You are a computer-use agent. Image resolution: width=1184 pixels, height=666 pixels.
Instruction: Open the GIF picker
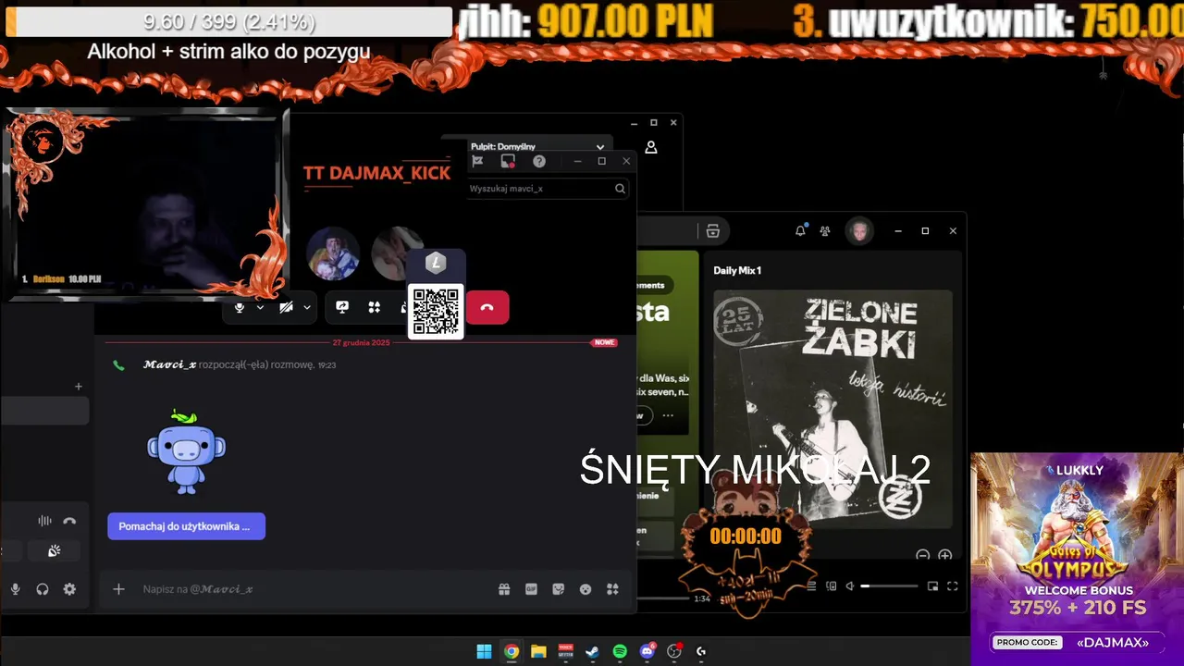(x=532, y=589)
